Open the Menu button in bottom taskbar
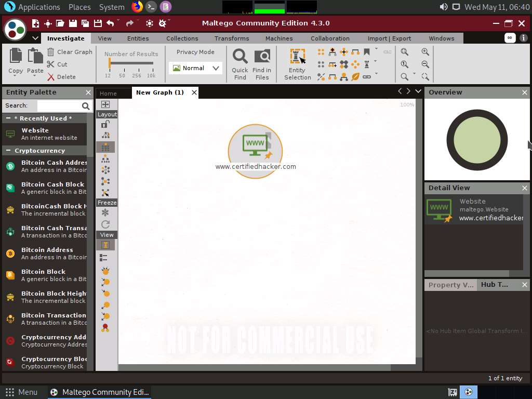The height and width of the screenshot is (399, 532). click(x=21, y=392)
